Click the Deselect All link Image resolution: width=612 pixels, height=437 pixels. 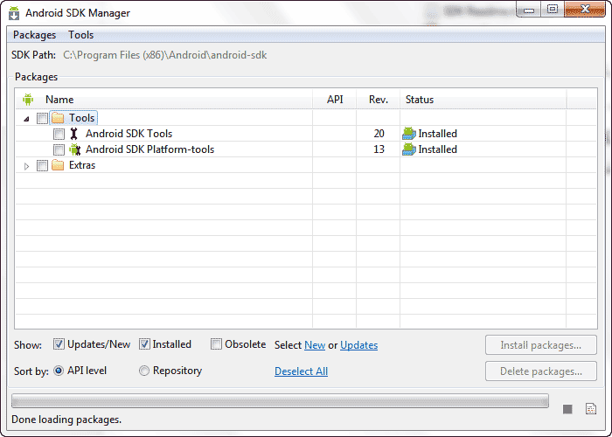coord(301,371)
